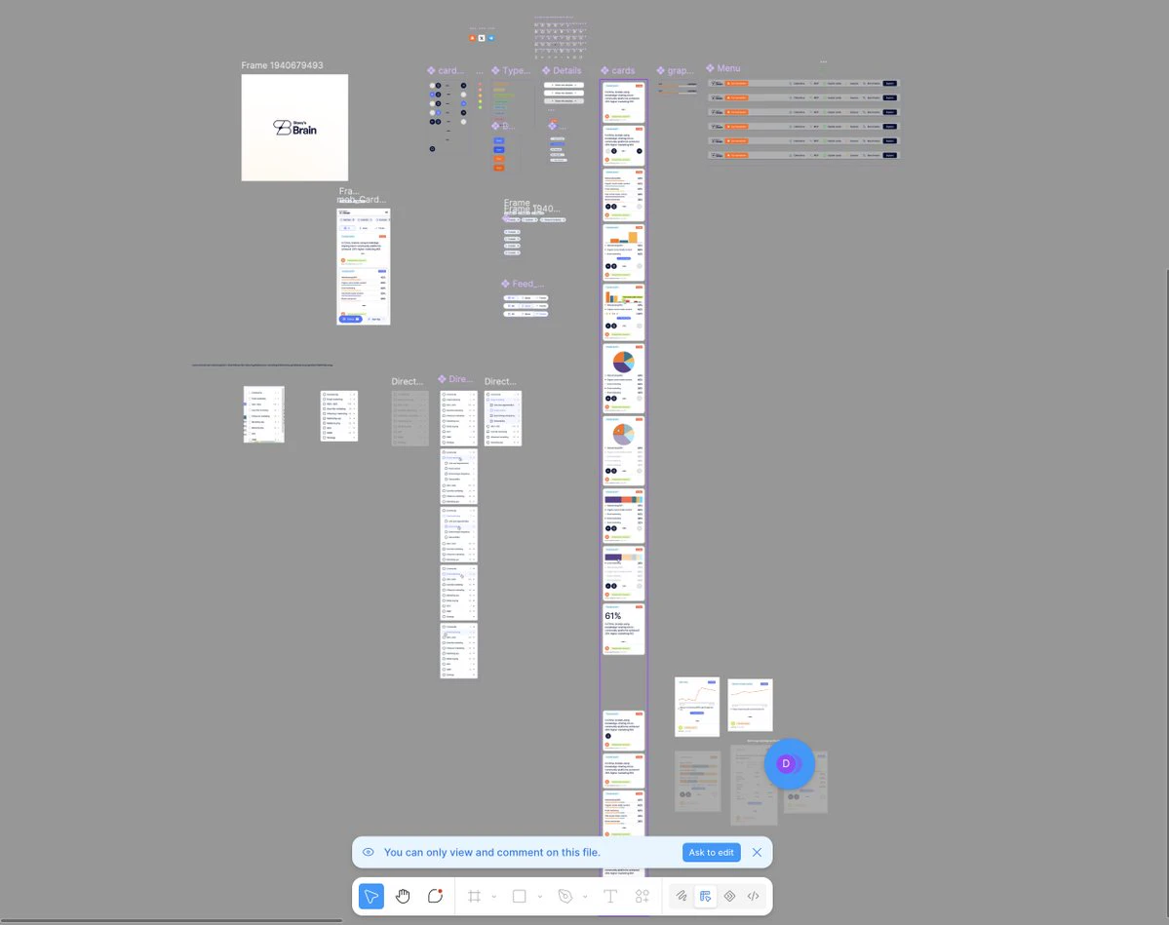Viewport: 1169px width, 925px height.
Task: Click the Ask to edit button
Action: click(711, 852)
